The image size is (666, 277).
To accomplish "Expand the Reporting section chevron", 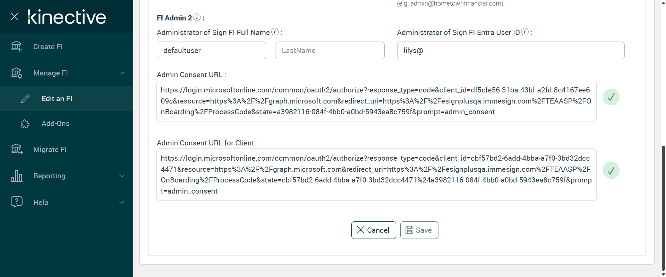I will point(122,176).
